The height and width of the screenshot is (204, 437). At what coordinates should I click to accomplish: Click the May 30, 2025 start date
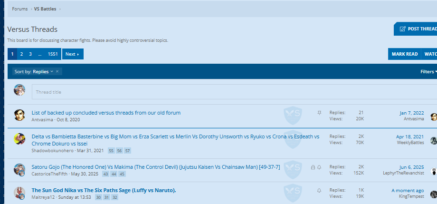85,174
